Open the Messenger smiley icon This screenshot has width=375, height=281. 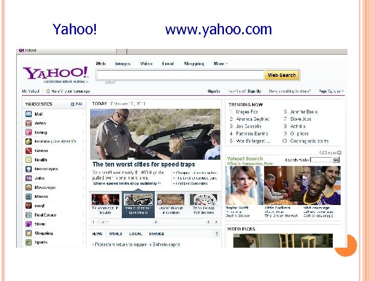click(29, 187)
